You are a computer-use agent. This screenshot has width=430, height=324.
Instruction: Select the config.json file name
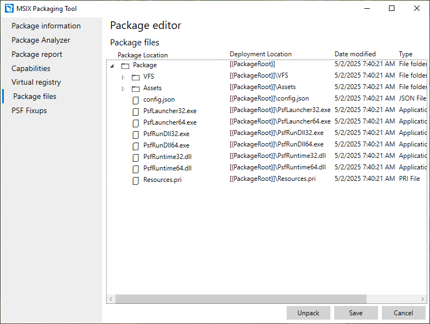pos(159,99)
